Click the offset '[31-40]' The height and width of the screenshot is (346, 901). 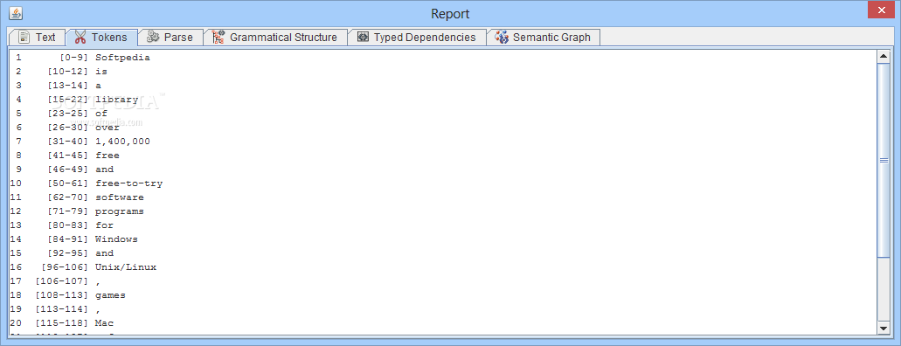(x=68, y=142)
